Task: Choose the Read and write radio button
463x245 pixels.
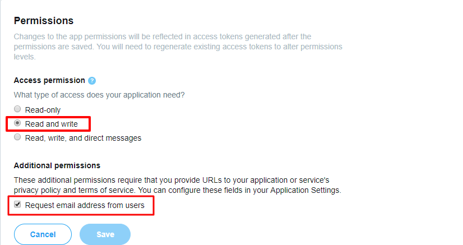Action: [18, 123]
